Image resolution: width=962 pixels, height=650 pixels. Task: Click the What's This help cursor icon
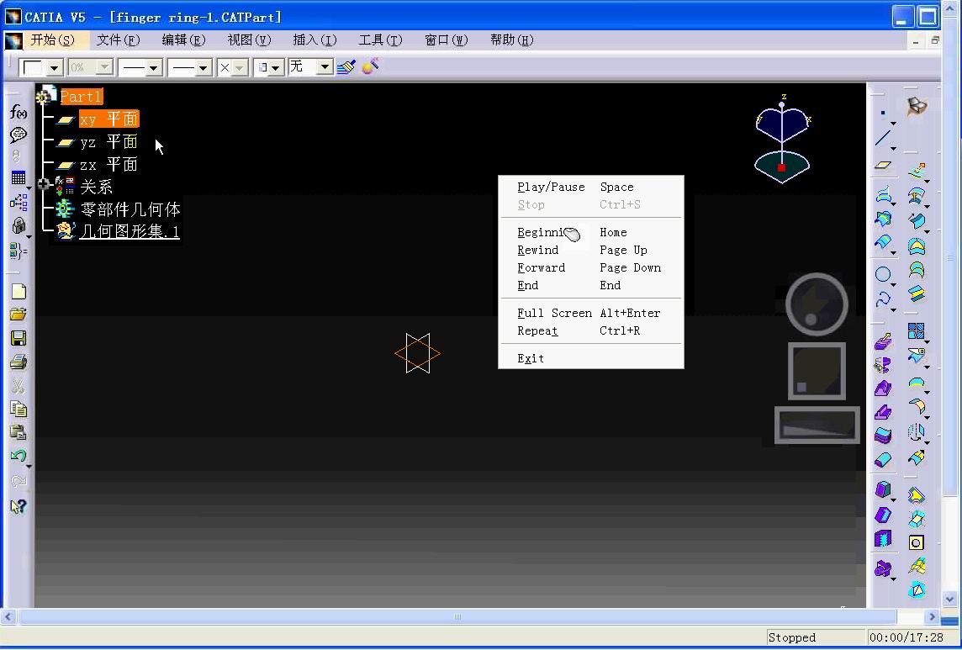[18, 506]
